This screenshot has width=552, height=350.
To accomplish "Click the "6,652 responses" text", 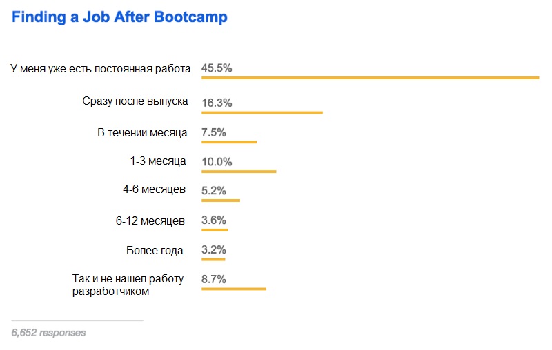I will [48, 332].
